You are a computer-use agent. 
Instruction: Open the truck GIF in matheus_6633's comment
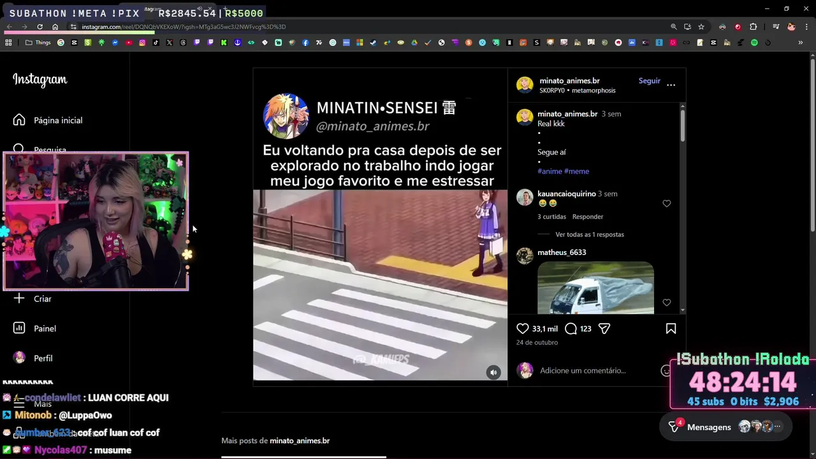pyautogui.click(x=595, y=288)
